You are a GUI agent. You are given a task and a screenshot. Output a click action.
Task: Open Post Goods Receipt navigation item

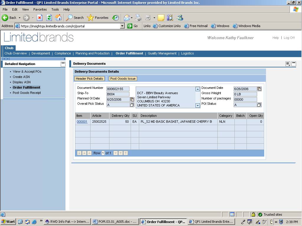(x=27, y=93)
